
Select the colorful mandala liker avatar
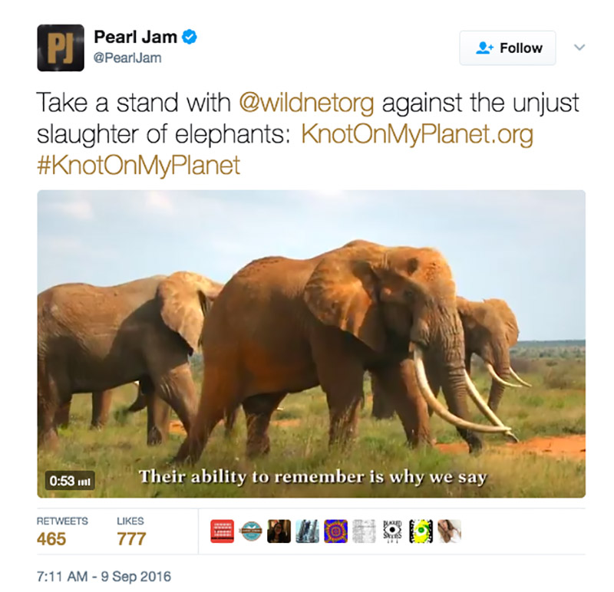tap(335, 531)
